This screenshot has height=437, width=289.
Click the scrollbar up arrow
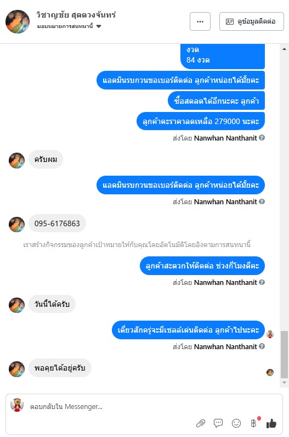284,49
